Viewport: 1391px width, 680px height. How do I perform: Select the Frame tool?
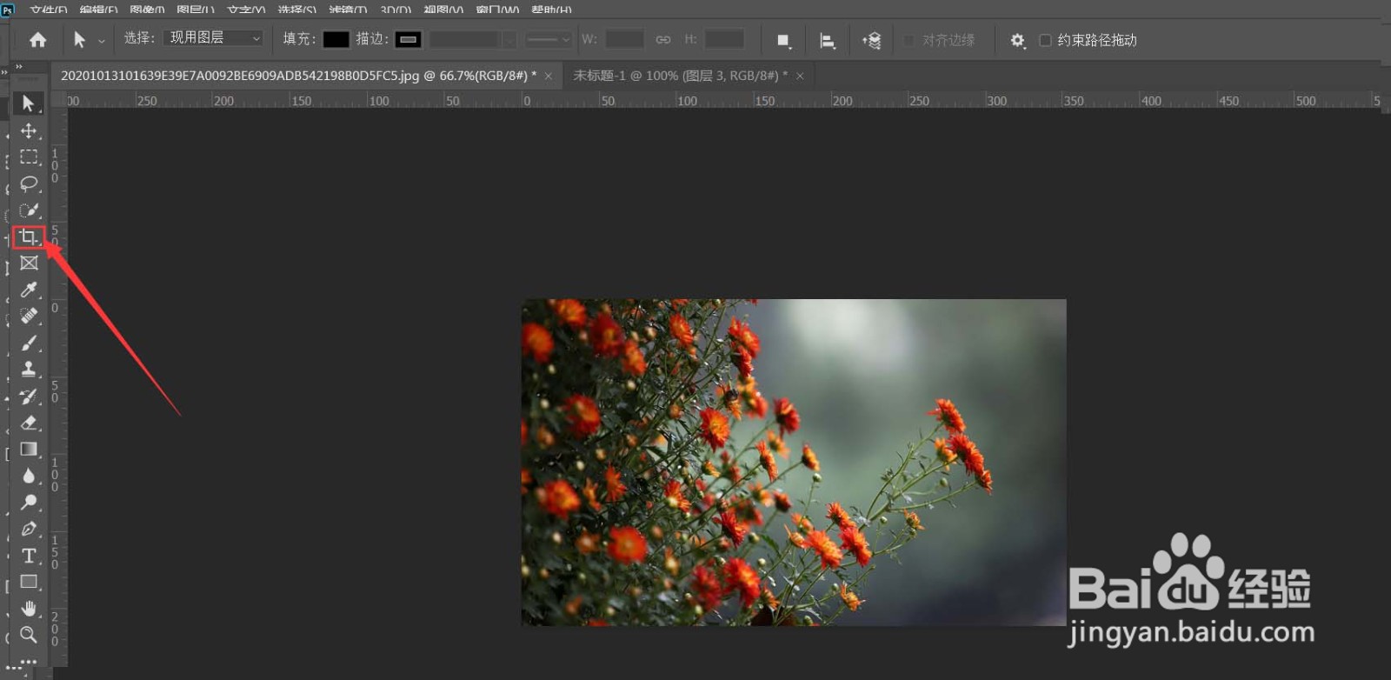click(28, 263)
